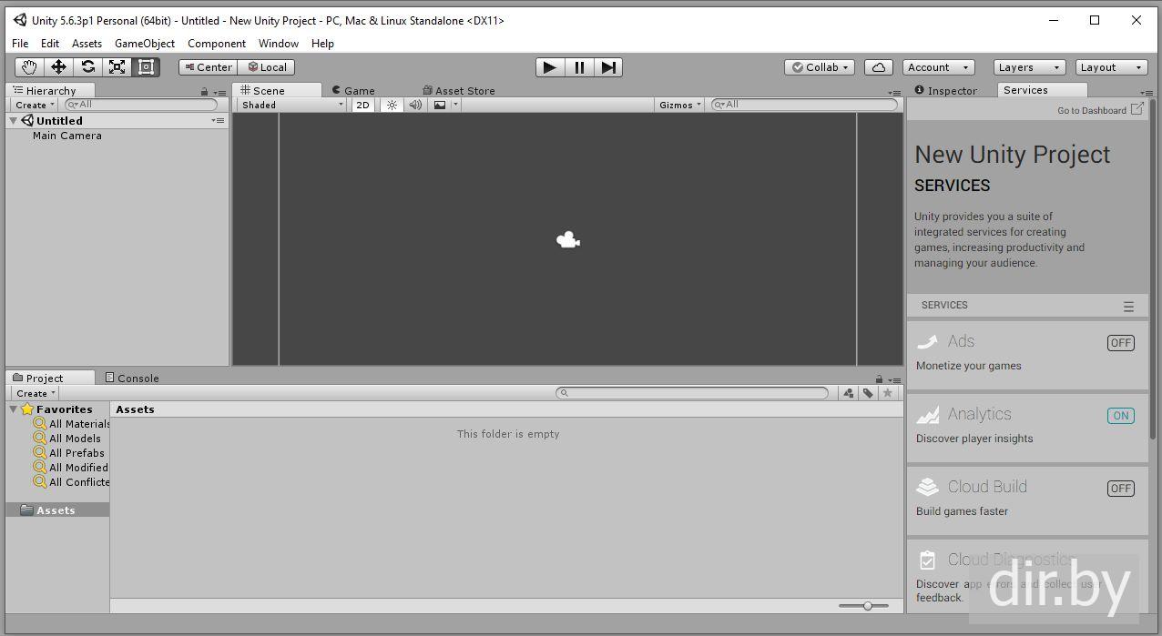The image size is (1162, 636).
Task: Click the Cloud Diagnostics clipboard icon
Action: 927,560
